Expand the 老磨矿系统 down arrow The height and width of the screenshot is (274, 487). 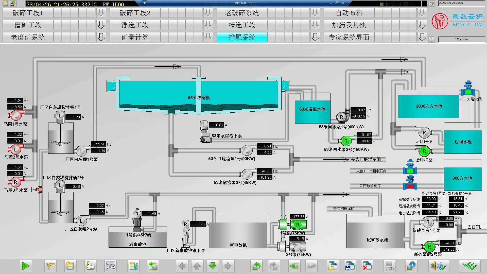click(101, 37)
